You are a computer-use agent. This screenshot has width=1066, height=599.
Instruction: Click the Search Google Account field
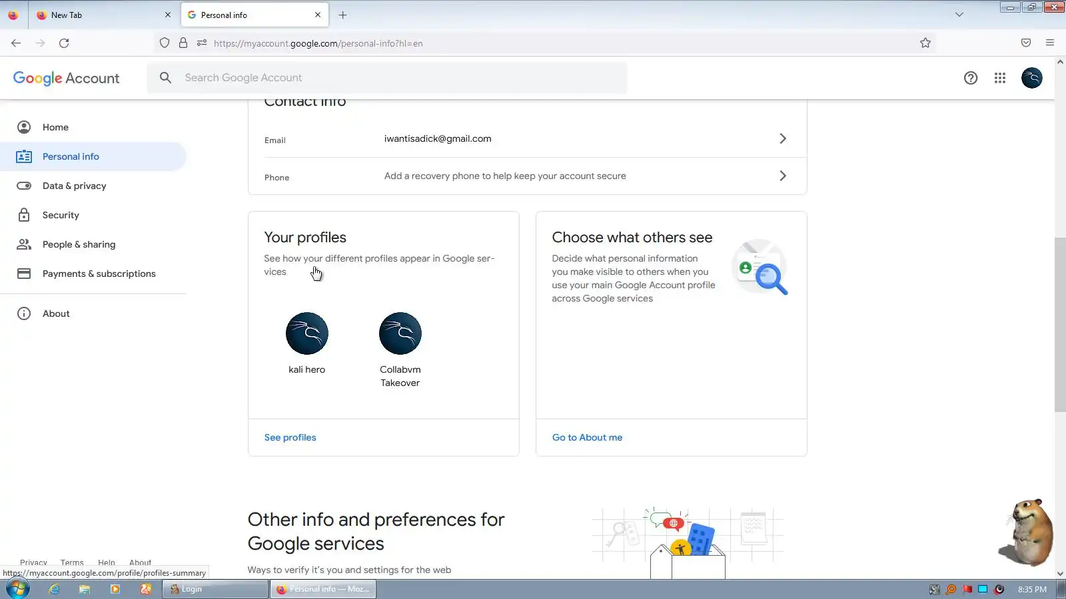pyautogui.click(x=387, y=78)
